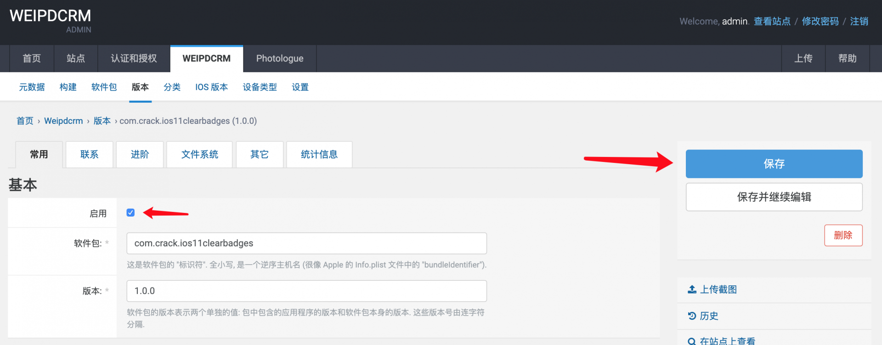Select the 常用 form tab
882x345 pixels.
pyautogui.click(x=39, y=155)
